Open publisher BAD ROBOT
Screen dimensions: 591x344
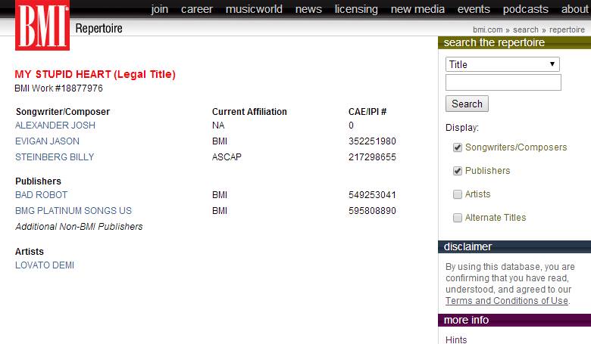41,195
